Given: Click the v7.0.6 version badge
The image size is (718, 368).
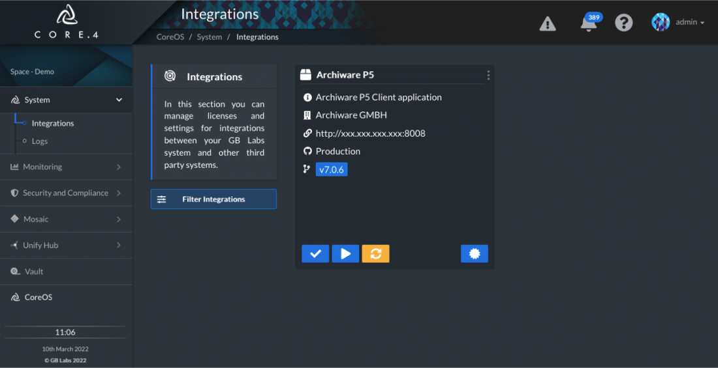Looking at the screenshot, I should (332, 169).
